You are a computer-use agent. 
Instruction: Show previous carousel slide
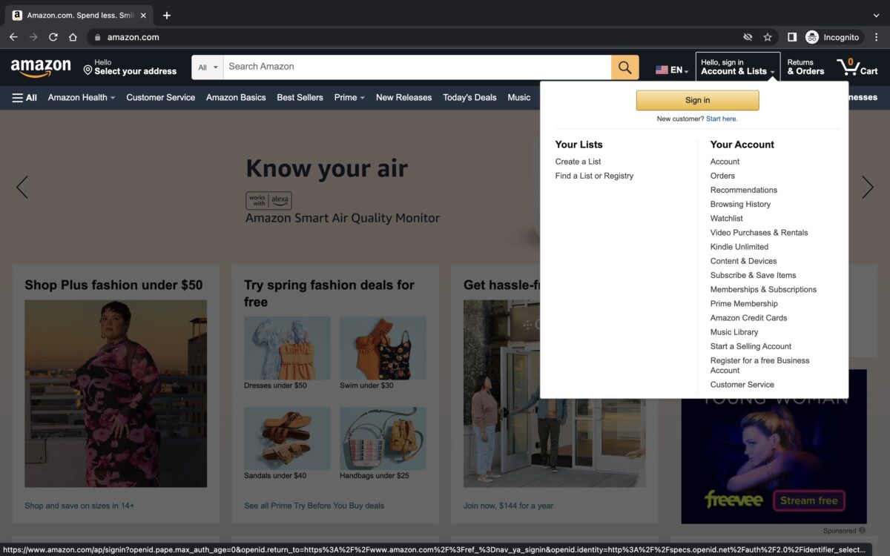(x=22, y=187)
